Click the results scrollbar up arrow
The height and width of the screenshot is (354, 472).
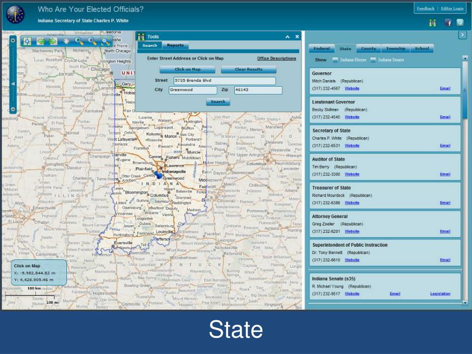point(465,58)
